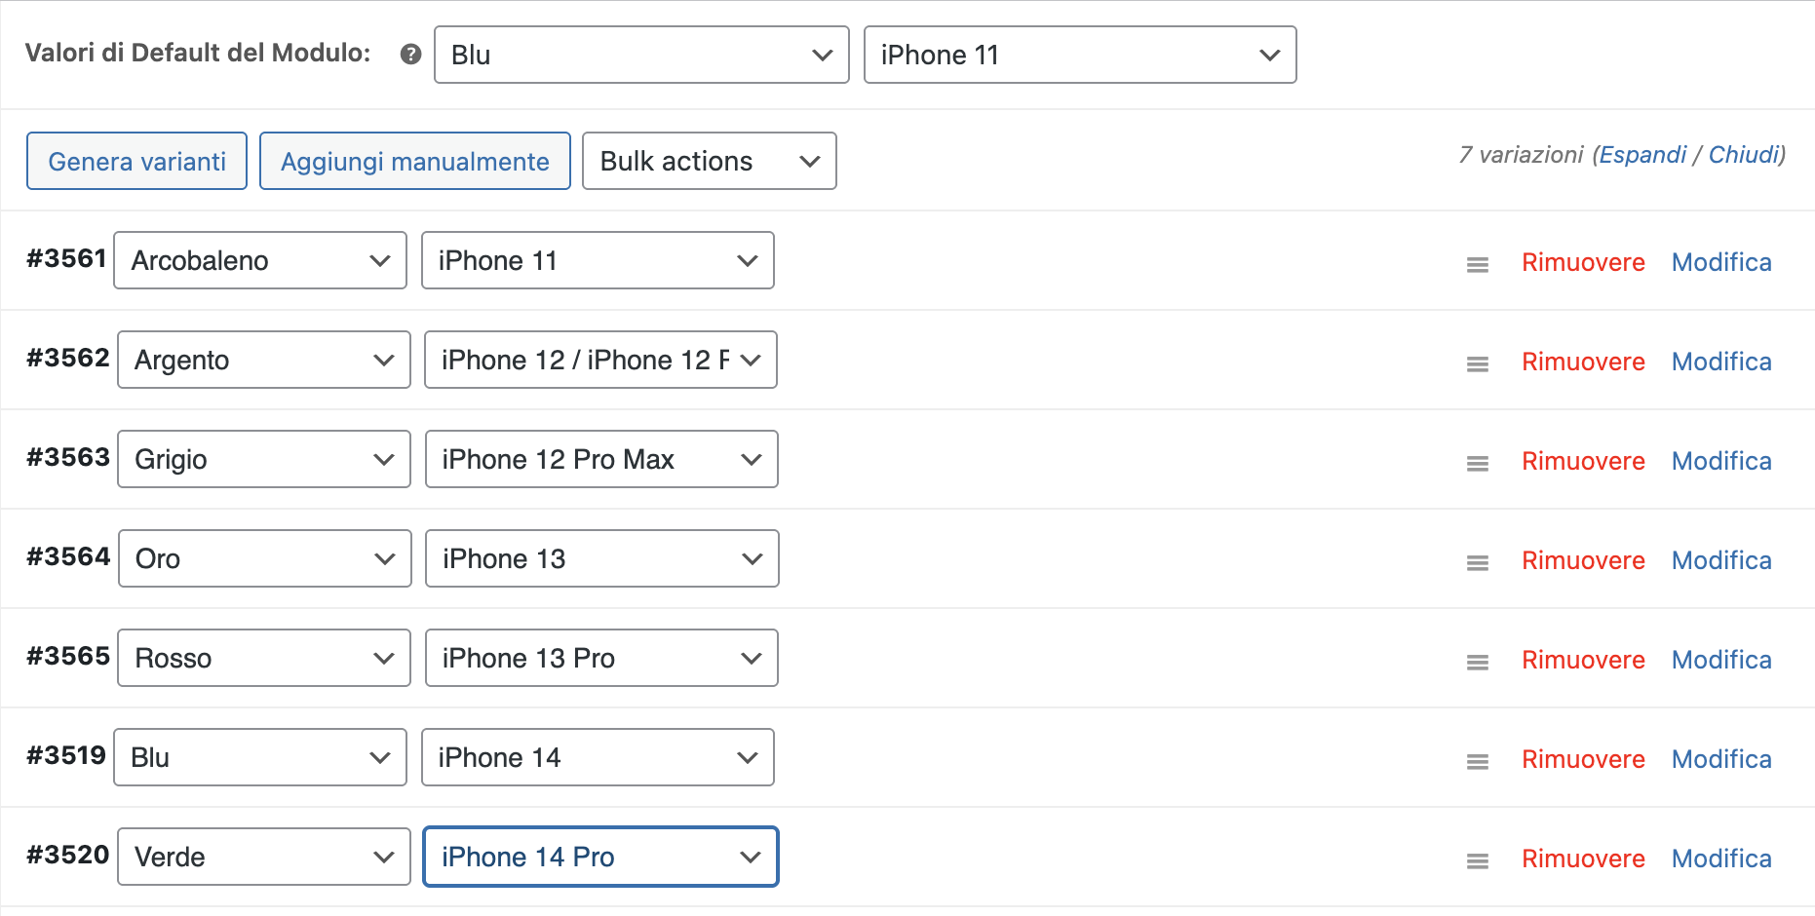Click the Genera varianti button
This screenshot has height=916, width=1815.
(136, 161)
